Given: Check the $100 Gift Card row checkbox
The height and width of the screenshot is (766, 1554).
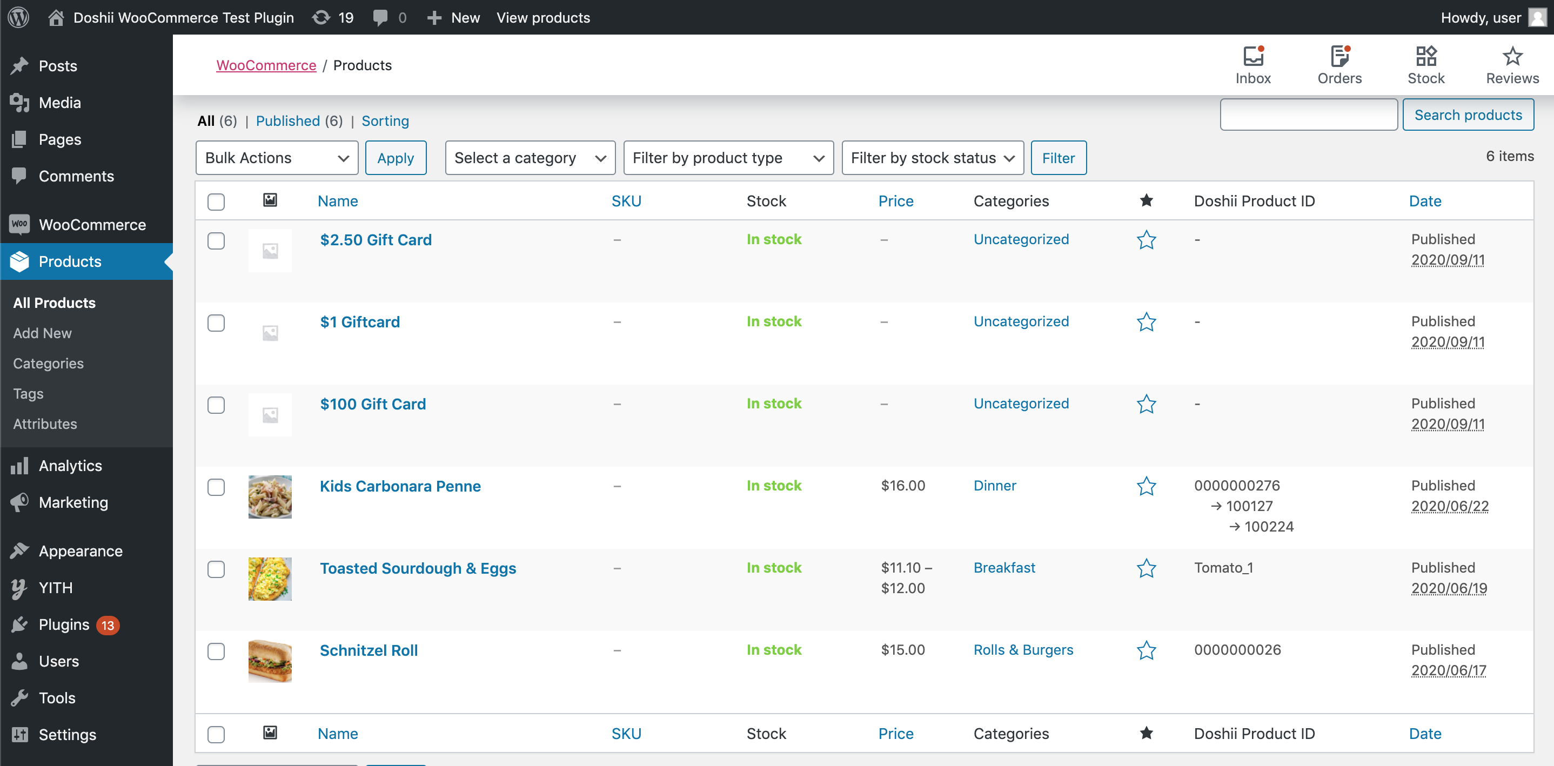Looking at the screenshot, I should point(216,405).
